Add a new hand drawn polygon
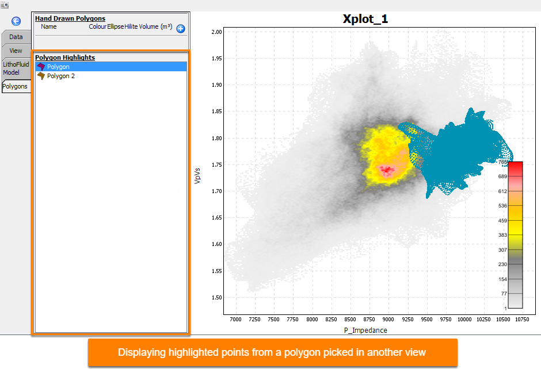This screenshot has width=541, height=369. point(181,29)
